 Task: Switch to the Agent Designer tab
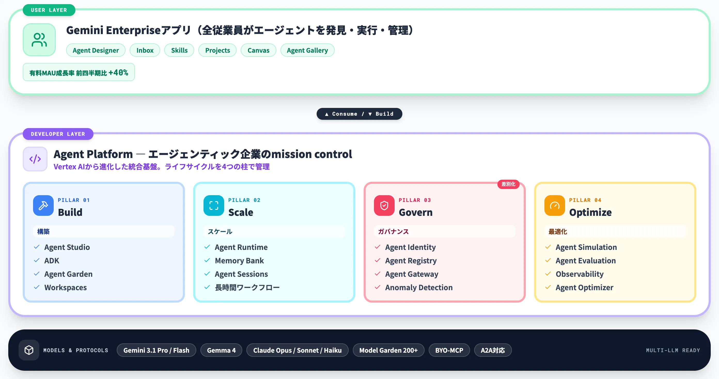(96, 50)
